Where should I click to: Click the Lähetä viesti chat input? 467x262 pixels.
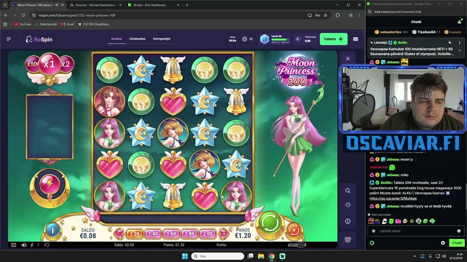point(415,231)
